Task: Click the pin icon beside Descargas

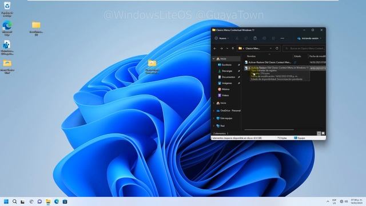Action: pyautogui.click(x=239, y=71)
